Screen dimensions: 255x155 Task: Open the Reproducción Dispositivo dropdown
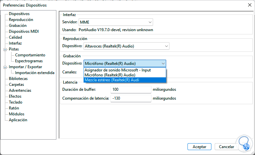point(166,46)
